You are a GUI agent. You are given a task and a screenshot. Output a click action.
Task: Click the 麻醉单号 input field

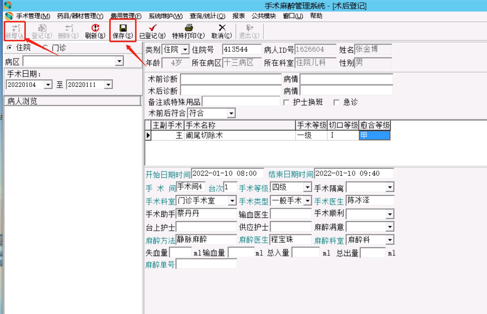(x=207, y=264)
